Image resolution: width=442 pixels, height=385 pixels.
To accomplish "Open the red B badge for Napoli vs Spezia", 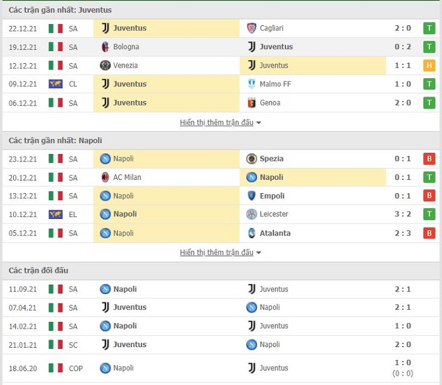I will click(429, 158).
